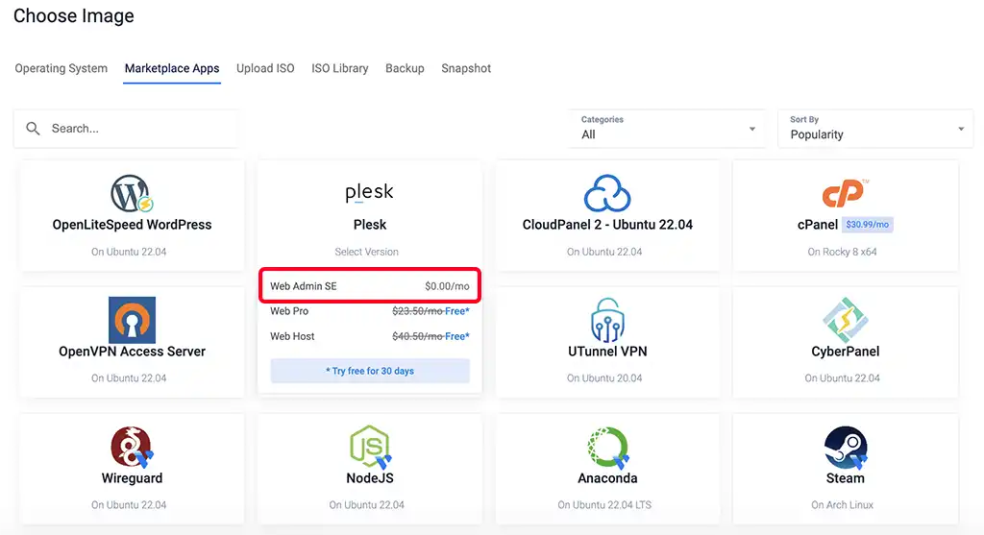Click the UTunnel VPN title text

[x=607, y=352]
